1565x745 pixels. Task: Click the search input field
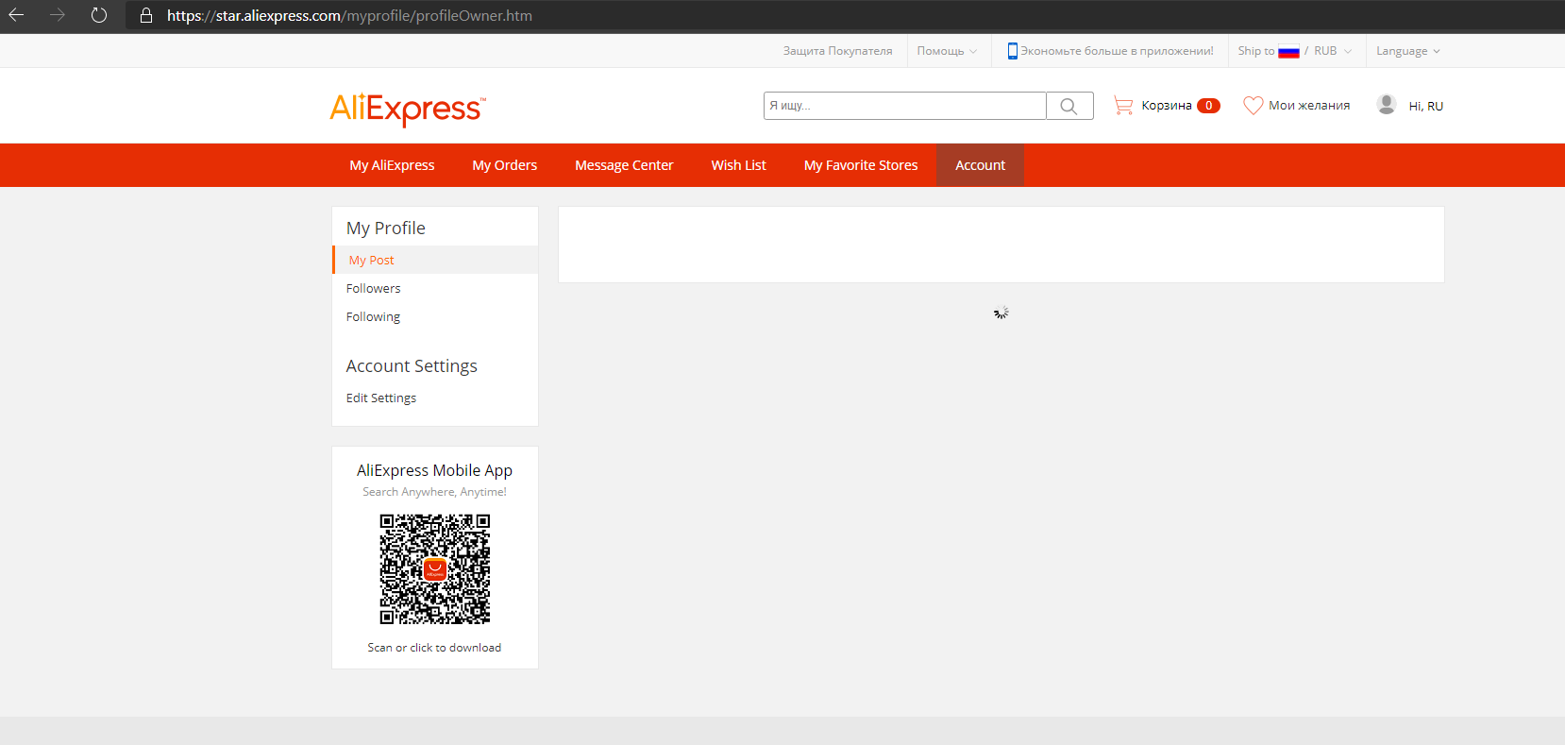point(905,106)
